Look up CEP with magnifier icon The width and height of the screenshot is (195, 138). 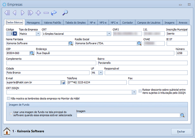click(x=32, y=53)
